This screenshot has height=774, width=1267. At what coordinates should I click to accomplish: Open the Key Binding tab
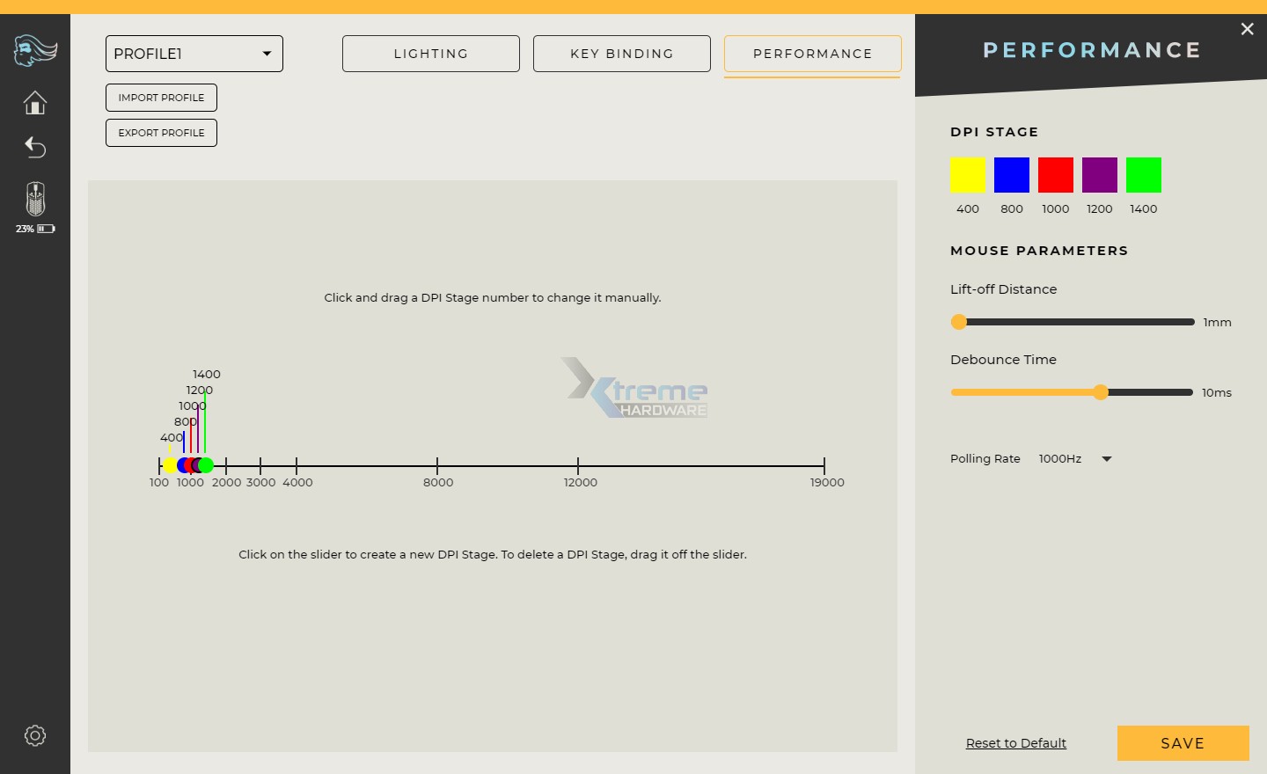tap(622, 54)
